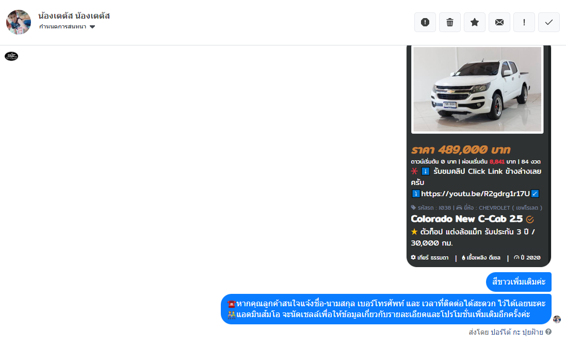Select the verified checkmark badge next to Colorado title
This screenshot has height=345, width=566.
530,219
